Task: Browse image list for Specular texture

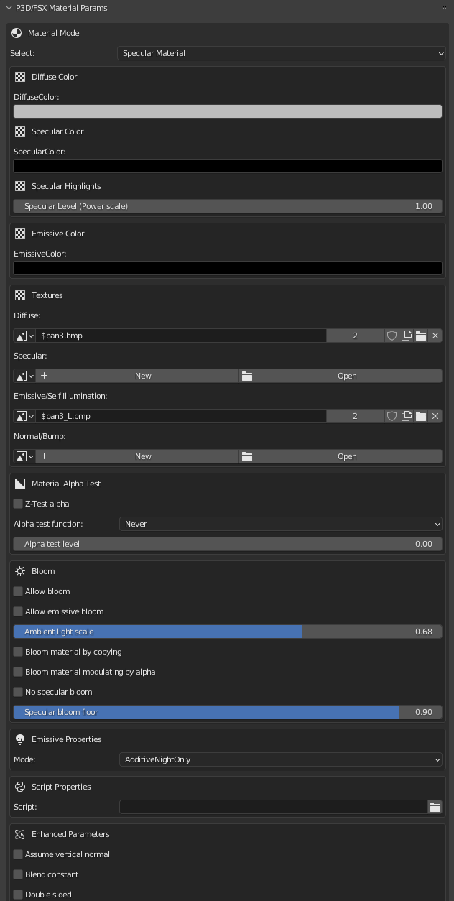Action: [x=24, y=376]
